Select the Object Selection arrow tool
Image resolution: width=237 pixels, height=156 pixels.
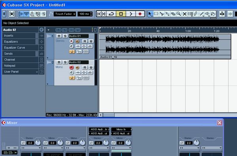(x=150, y=14)
